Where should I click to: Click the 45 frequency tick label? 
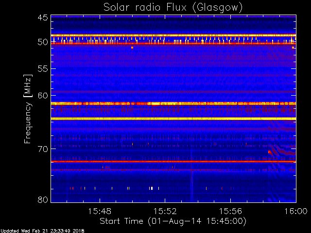[43, 18]
